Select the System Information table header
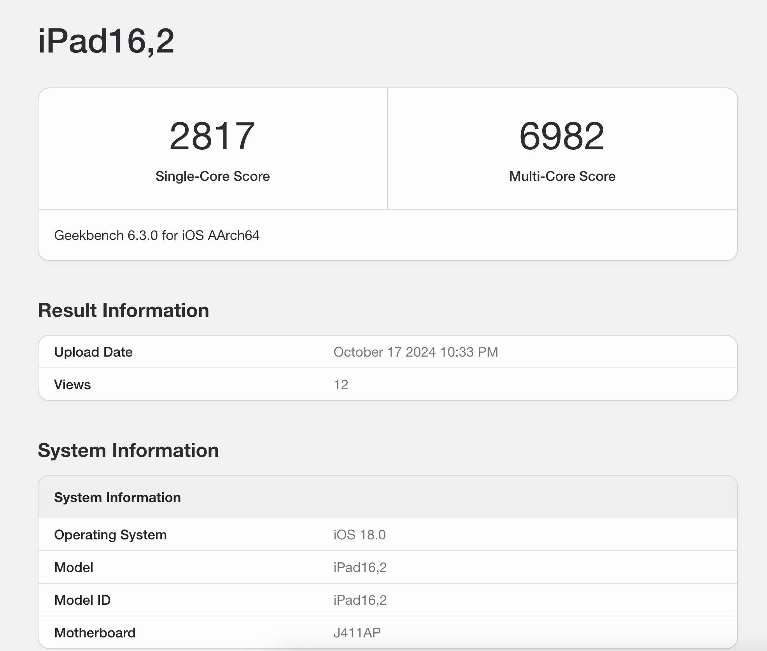Image resolution: width=767 pixels, height=651 pixels. point(117,497)
